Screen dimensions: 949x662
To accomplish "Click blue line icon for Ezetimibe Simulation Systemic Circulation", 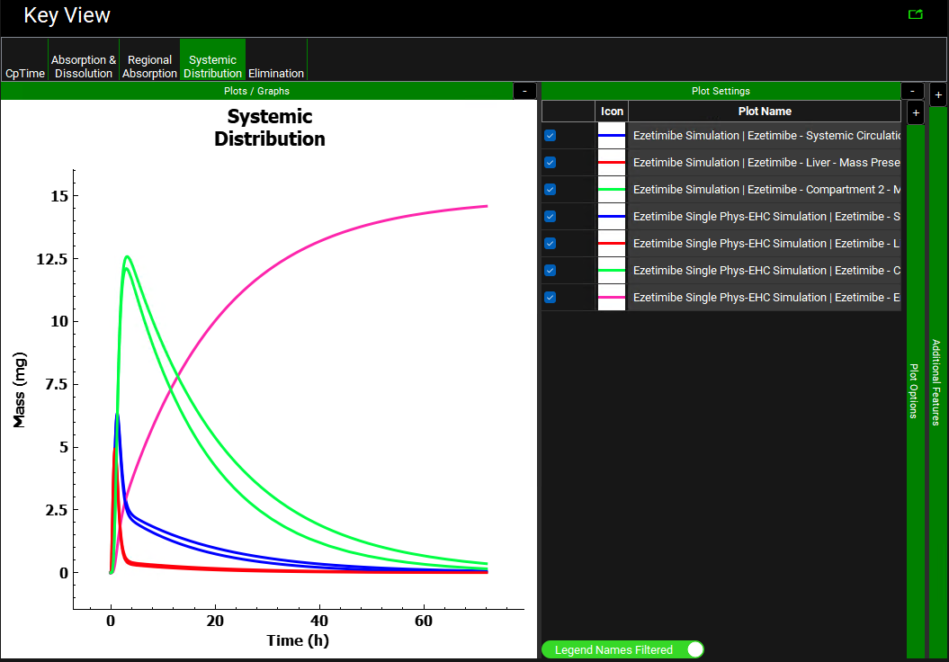I will pyautogui.click(x=612, y=136).
